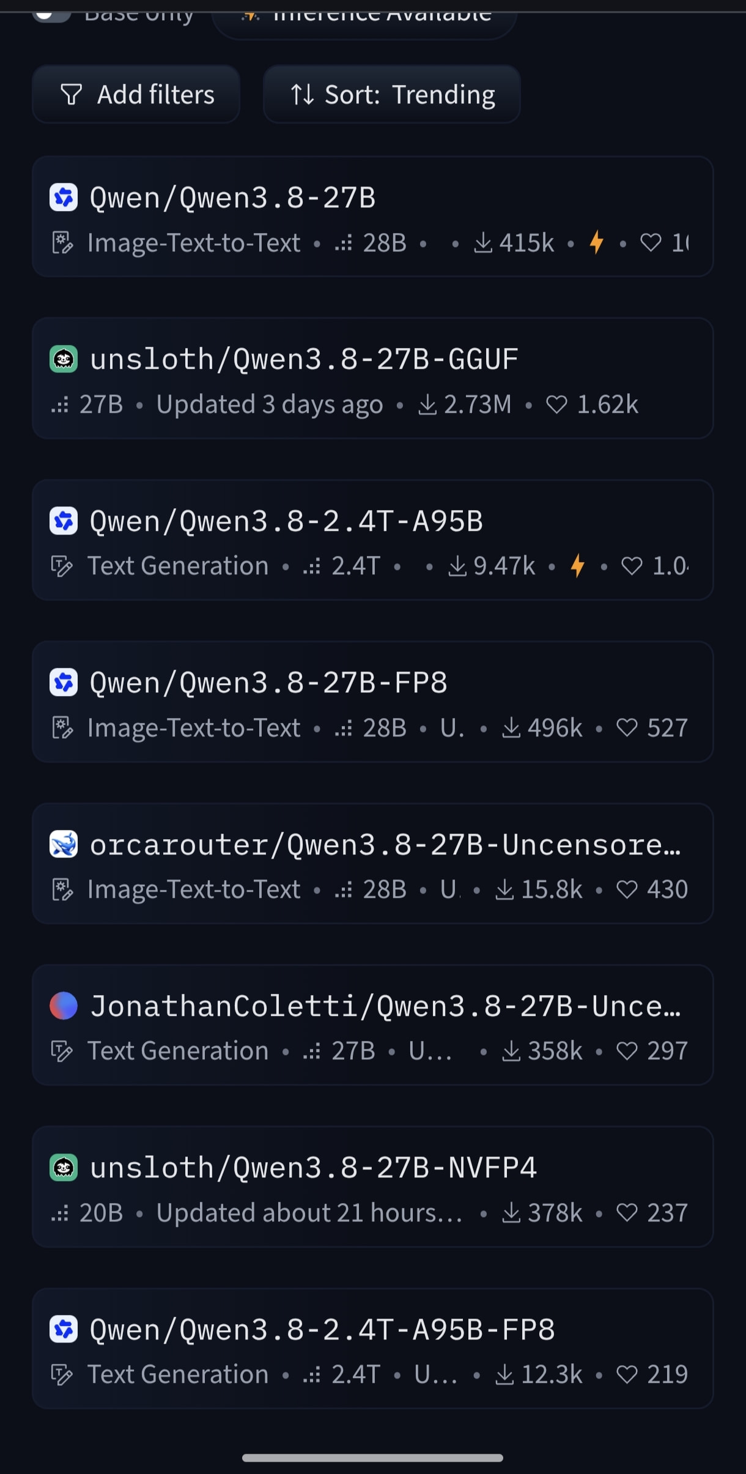
Task: Click unsloth avatar on Qwen3.8-27B-GGUF card
Action: pyautogui.click(x=64, y=360)
